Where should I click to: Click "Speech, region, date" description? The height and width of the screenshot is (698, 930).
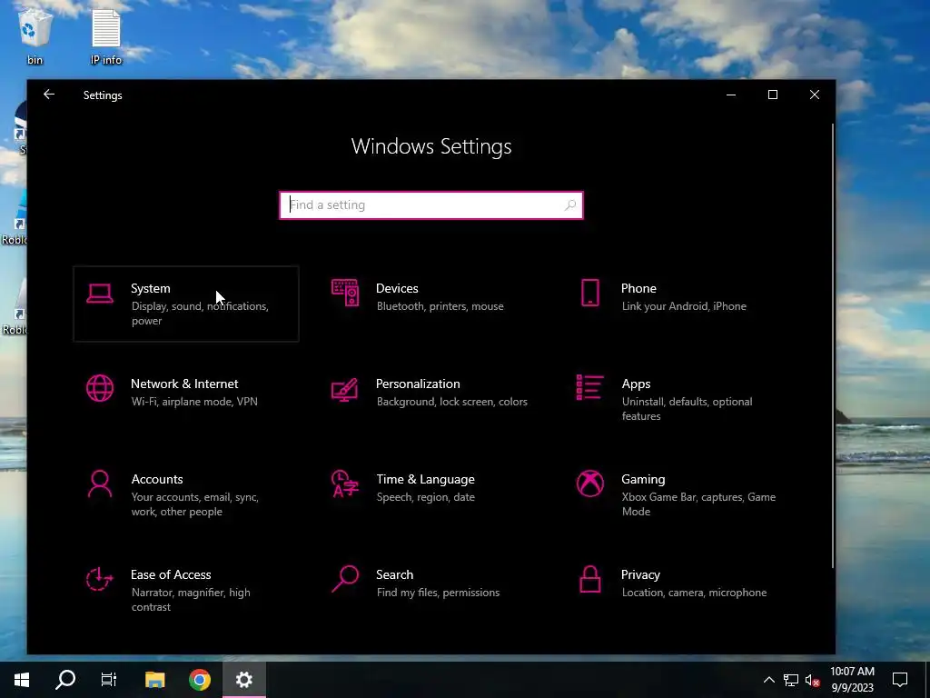pos(426,497)
